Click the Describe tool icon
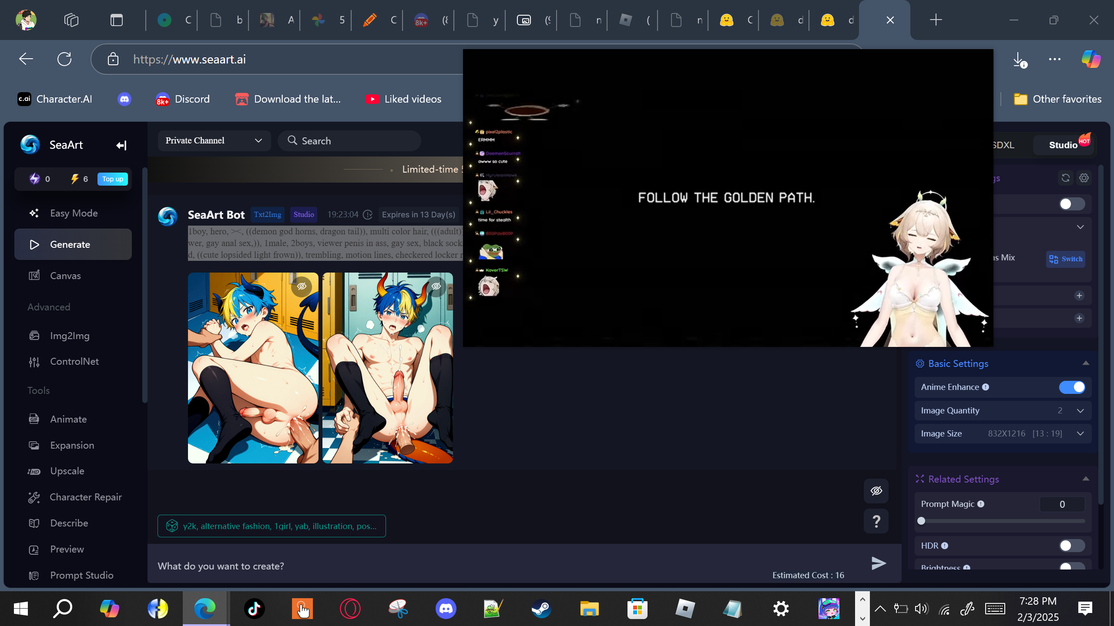Screen dimensions: 1114x626 34,523
